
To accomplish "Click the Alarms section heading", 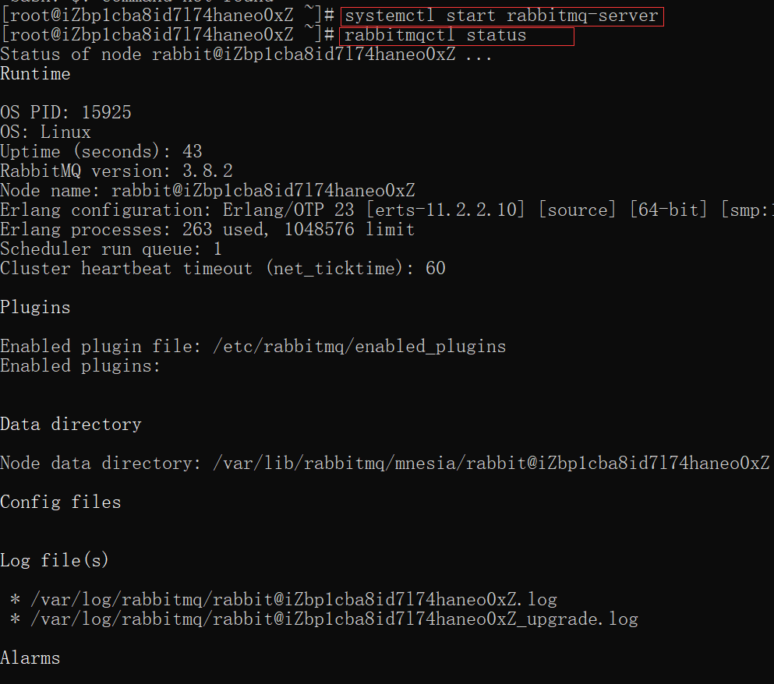I will click(30, 658).
